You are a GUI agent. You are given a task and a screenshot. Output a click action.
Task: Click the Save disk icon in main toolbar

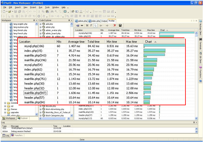point(16,11)
